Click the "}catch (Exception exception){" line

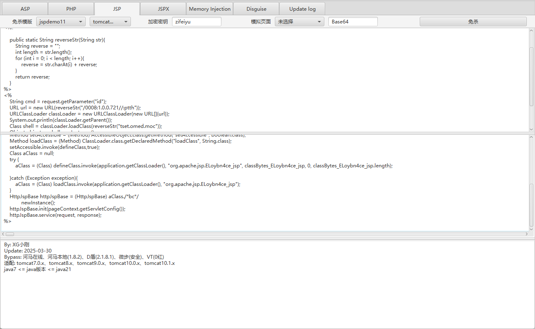coord(44,178)
